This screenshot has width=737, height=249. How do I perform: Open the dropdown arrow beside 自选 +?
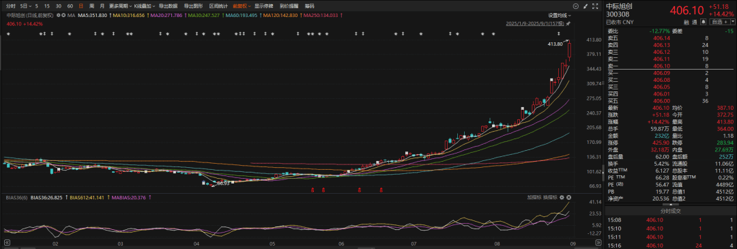point(732,22)
